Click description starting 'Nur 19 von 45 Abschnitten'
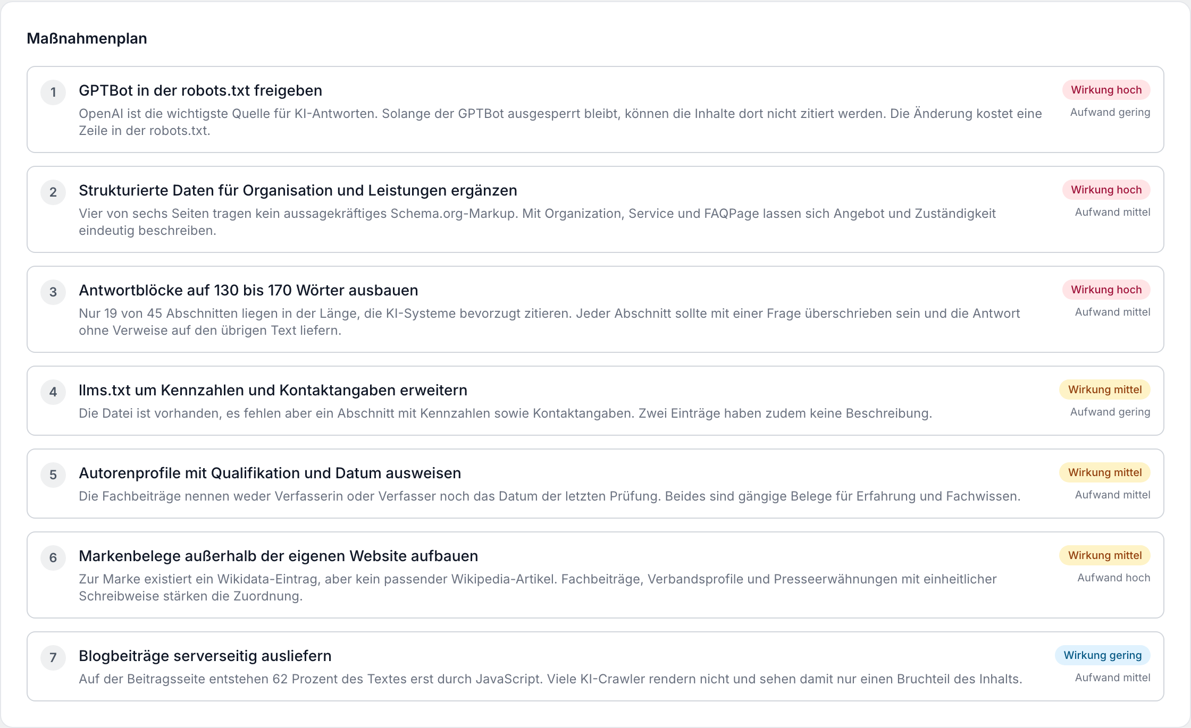Screen dimensions: 1191x728 [549, 322]
